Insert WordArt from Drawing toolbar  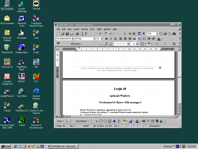114,121
